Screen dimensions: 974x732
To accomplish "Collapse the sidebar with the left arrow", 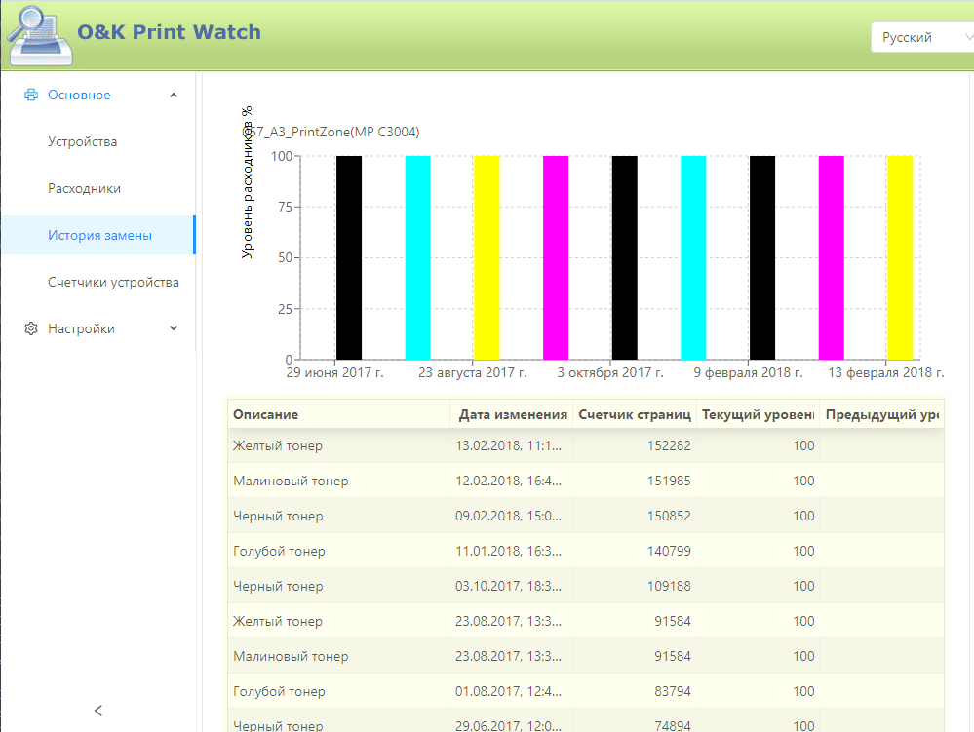I will click(x=98, y=711).
